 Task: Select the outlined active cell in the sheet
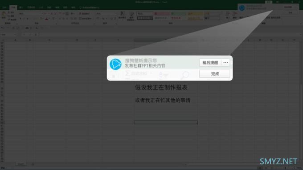pyautogui.click(x=166, y=122)
